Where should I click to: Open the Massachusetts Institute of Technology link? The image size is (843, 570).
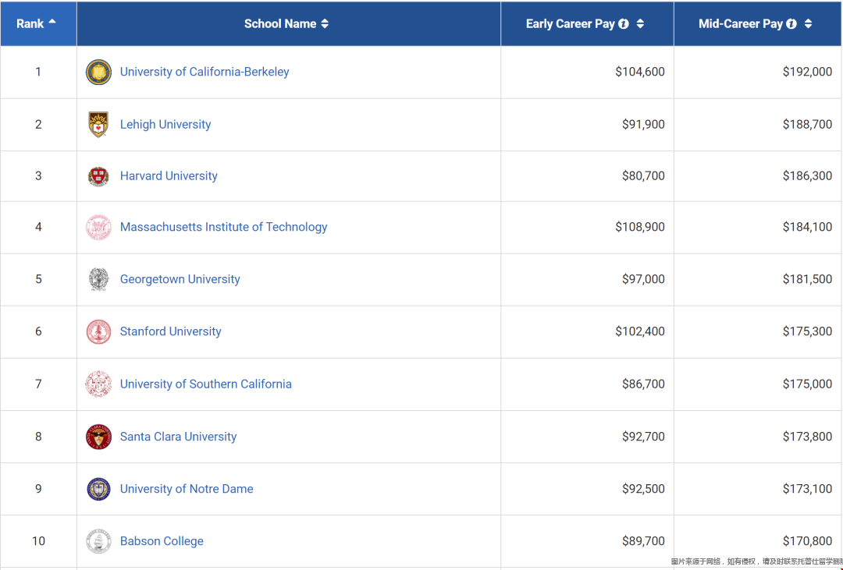click(x=224, y=227)
